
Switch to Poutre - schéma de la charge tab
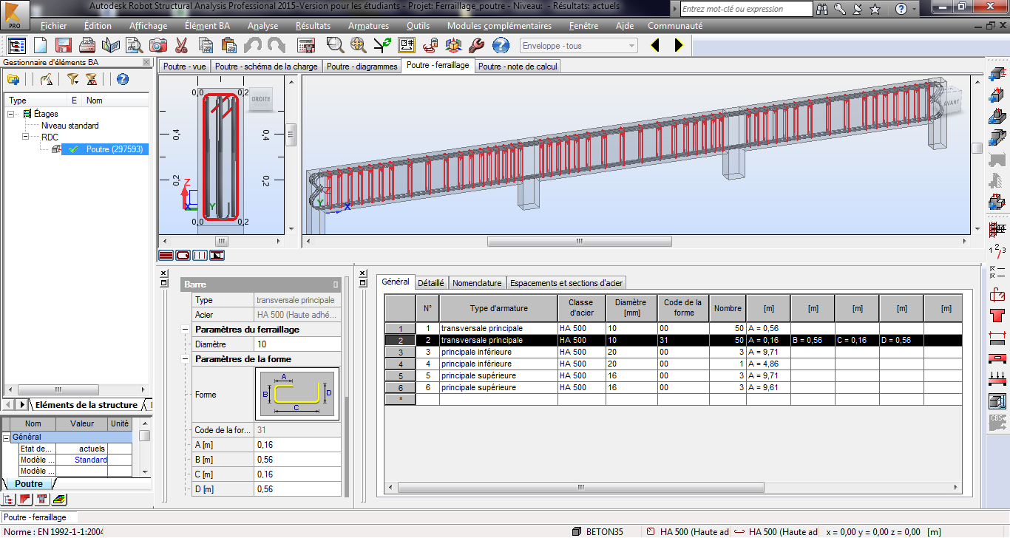pos(267,67)
